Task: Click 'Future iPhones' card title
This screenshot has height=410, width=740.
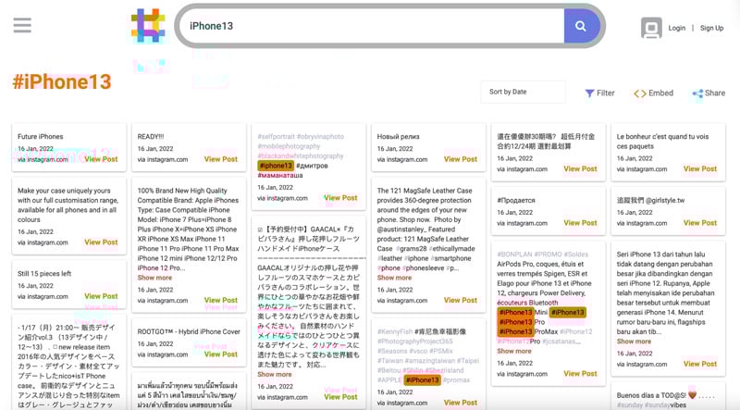Action: [x=41, y=136]
